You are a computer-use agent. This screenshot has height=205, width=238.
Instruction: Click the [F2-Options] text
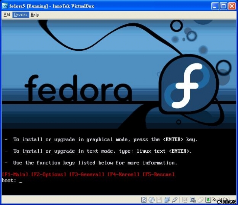[x=49, y=175]
